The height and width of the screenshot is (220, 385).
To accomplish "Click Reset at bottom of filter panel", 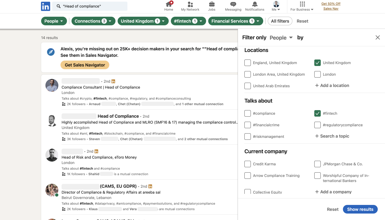I will [x=333, y=209].
